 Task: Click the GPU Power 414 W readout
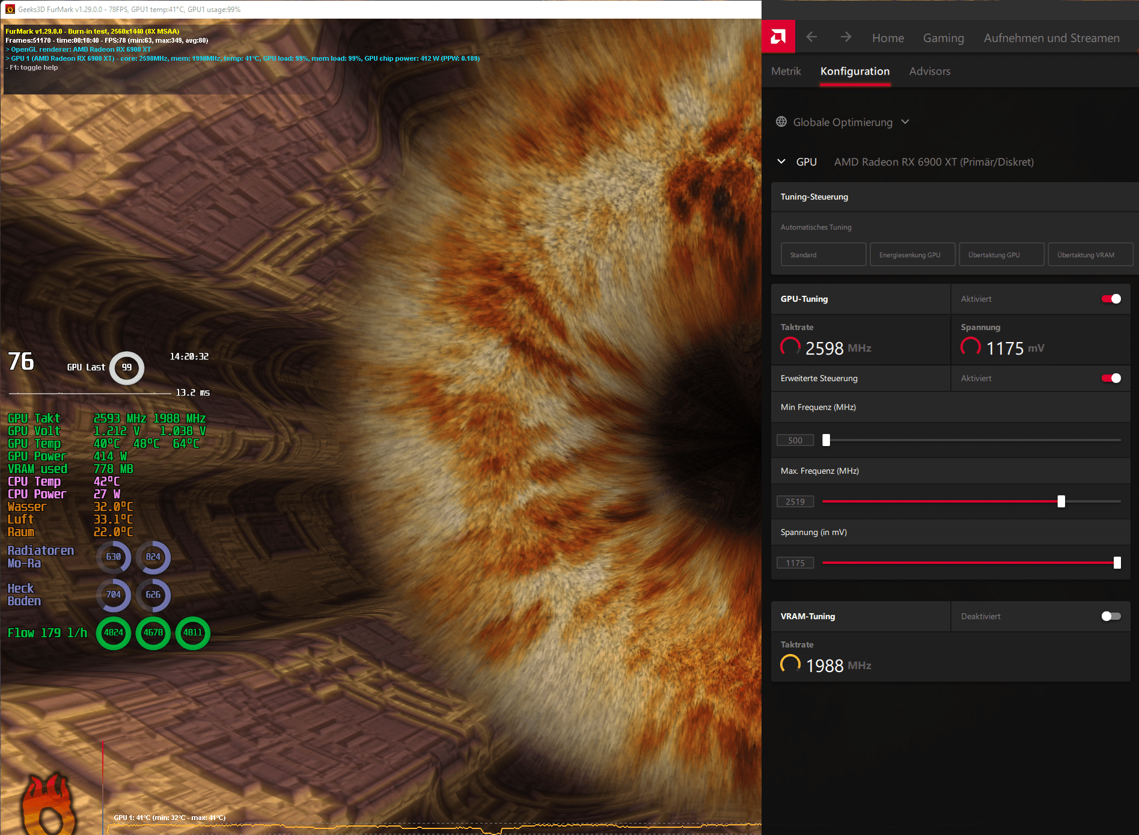67,456
